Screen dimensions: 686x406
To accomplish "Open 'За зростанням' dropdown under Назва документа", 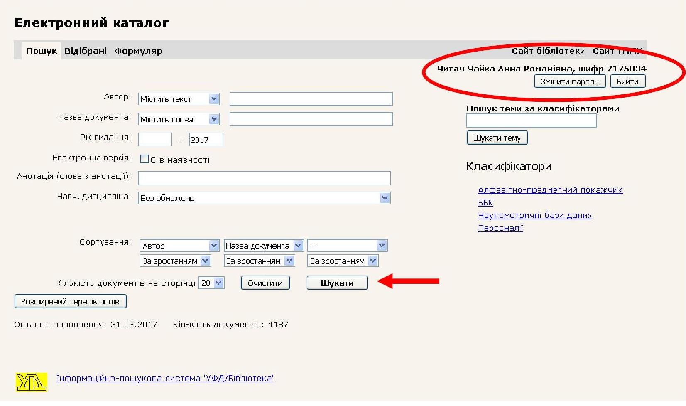I will (x=260, y=261).
